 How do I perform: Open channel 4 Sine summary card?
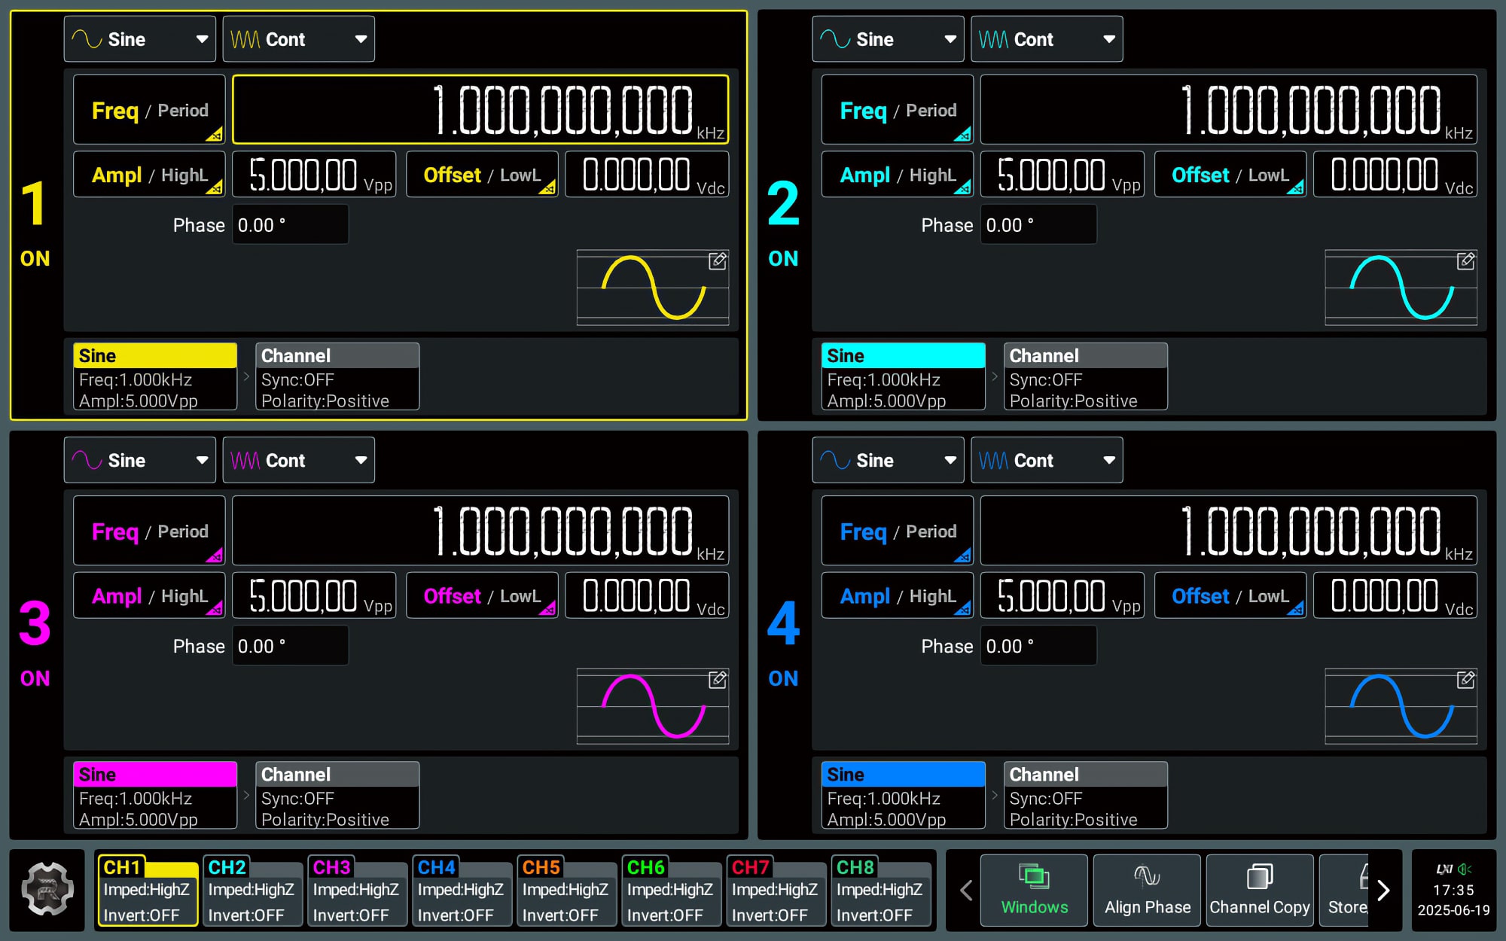point(903,795)
